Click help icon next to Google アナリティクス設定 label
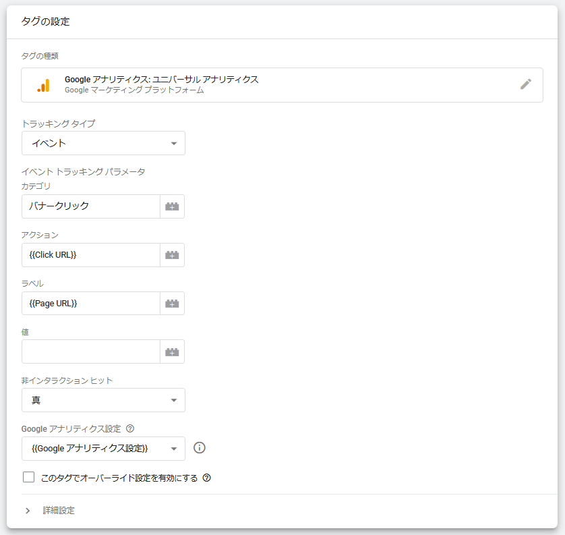This screenshot has width=565, height=535. [x=130, y=428]
